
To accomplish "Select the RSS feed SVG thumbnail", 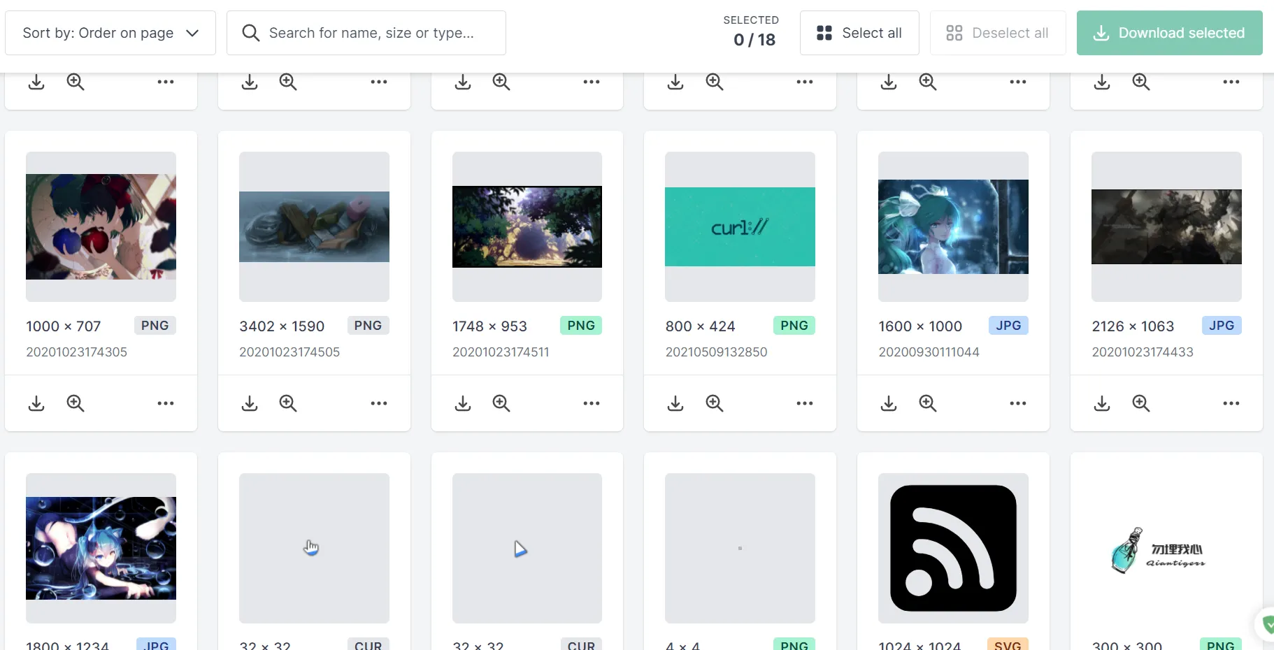I will [953, 548].
